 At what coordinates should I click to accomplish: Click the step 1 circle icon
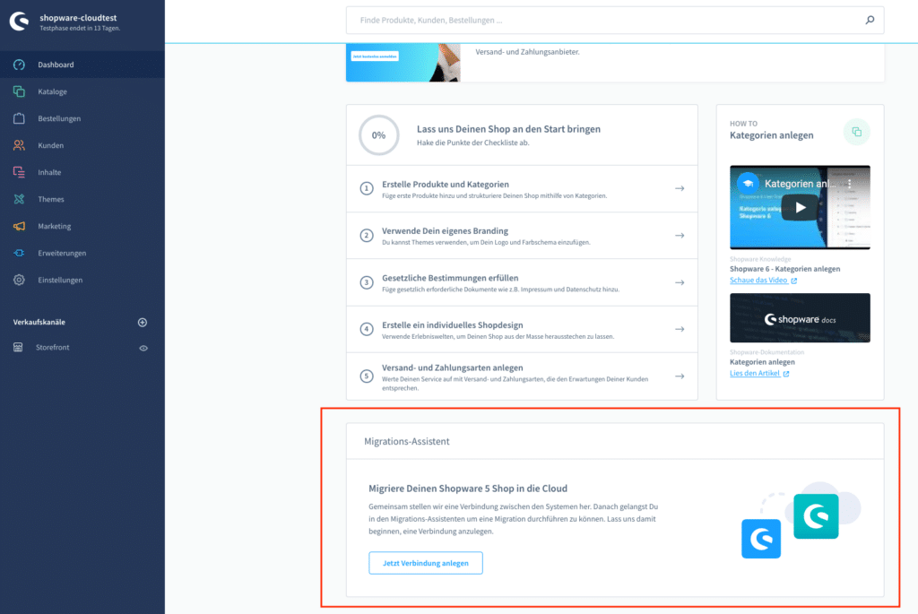(x=367, y=188)
